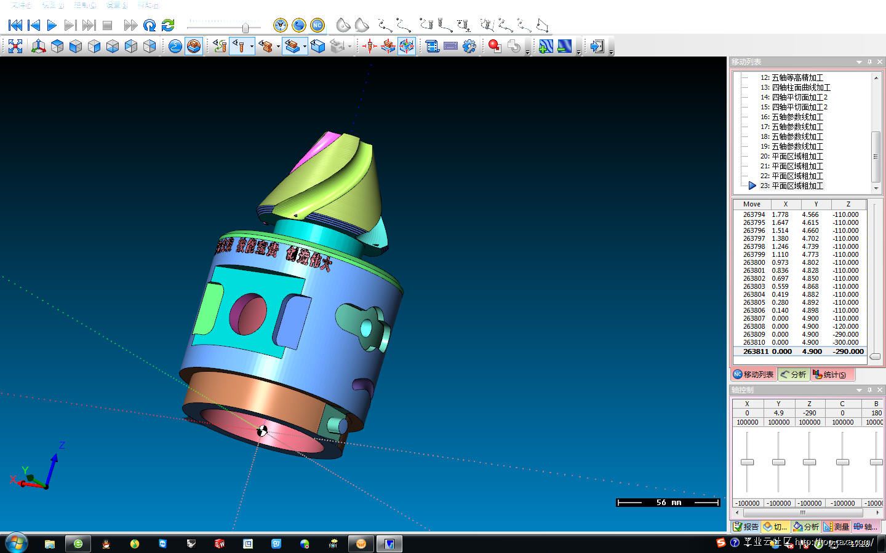Toggle pin on the 移动列表 panel
886x553 pixels.
tap(869, 62)
